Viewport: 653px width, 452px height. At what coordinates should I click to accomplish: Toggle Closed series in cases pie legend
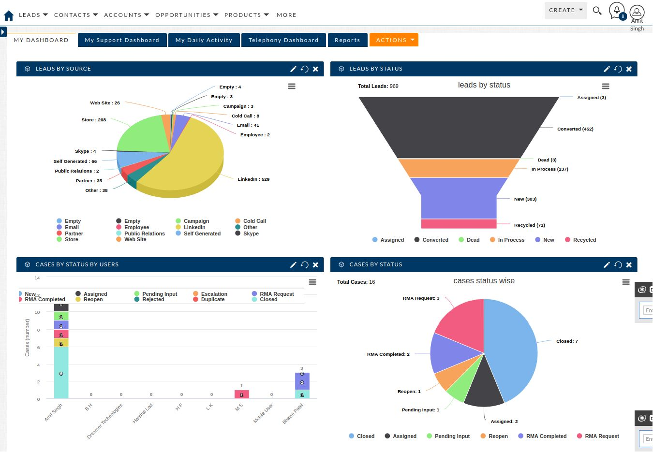362,436
